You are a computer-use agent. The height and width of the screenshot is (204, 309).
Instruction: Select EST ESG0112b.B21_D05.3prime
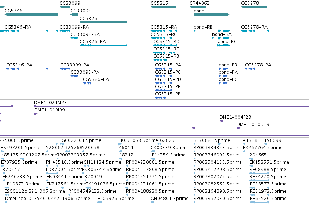pos(35,192)
